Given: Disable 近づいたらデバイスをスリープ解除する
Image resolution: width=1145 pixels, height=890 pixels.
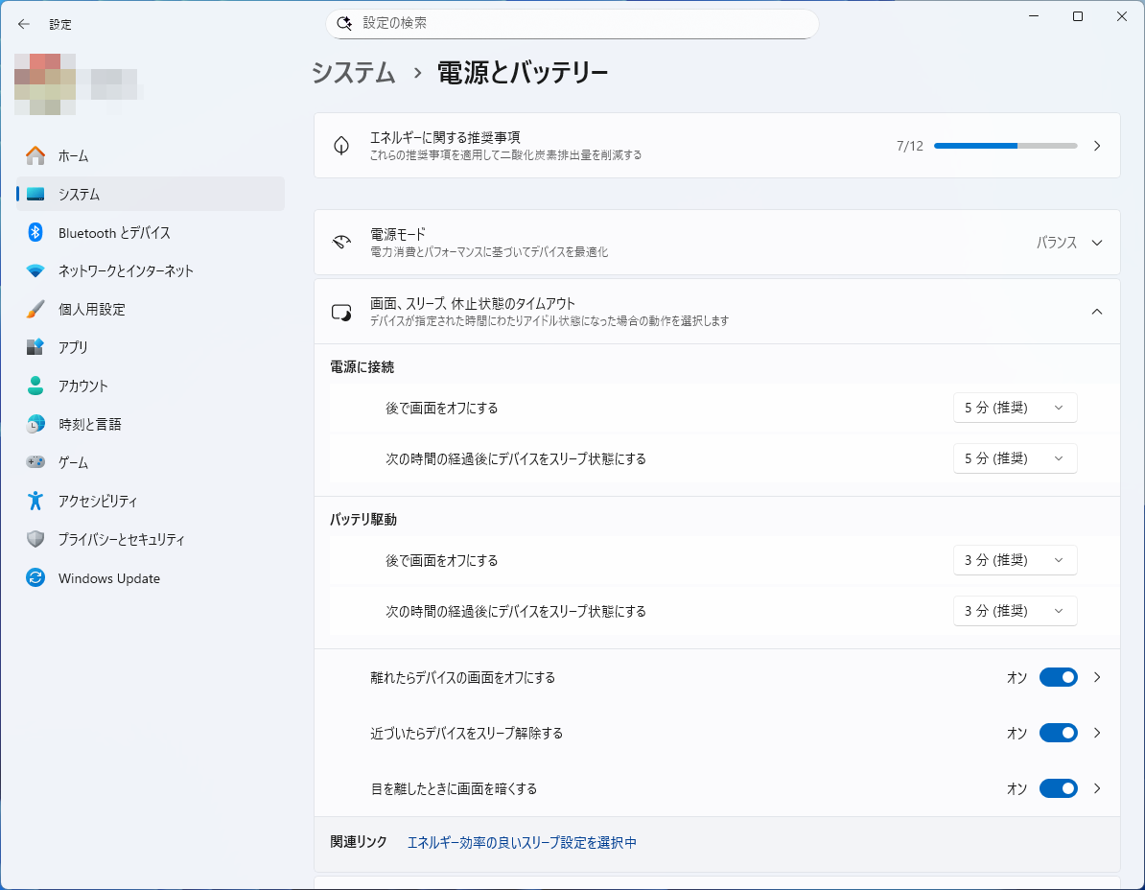Looking at the screenshot, I should coord(1058,733).
